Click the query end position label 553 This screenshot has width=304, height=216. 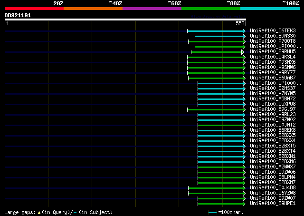[240, 23]
